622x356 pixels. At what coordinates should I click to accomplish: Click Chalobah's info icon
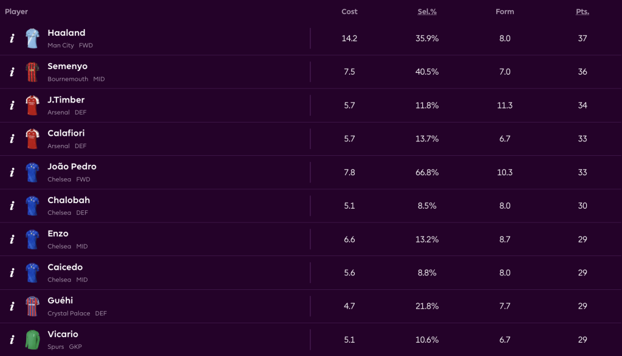coord(12,206)
